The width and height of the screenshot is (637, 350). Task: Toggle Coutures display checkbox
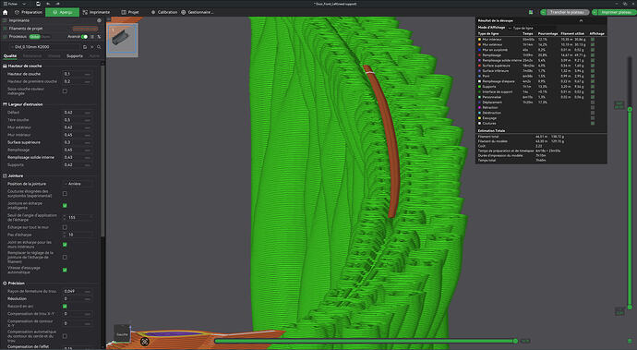(x=593, y=123)
